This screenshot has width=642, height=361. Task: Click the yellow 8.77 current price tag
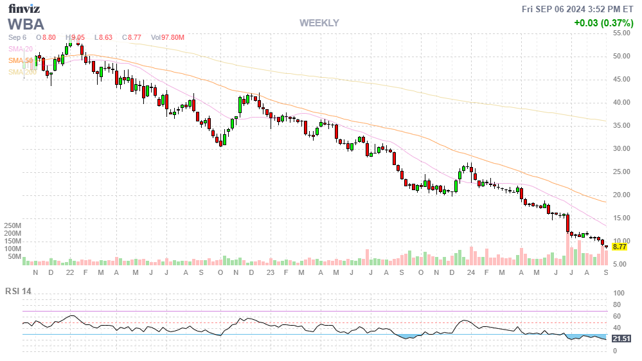coord(620,247)
